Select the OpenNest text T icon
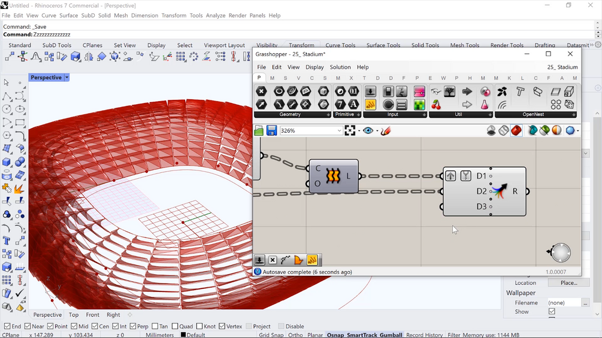Viewport: 602px width, 338px height. pyautogui.click(x=520, y=91)
